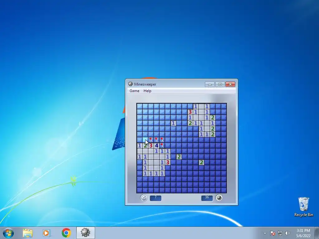Click the right 1 tile in the top row
The height and width of the screenshot is (239, 319).
tap(207, 106)
